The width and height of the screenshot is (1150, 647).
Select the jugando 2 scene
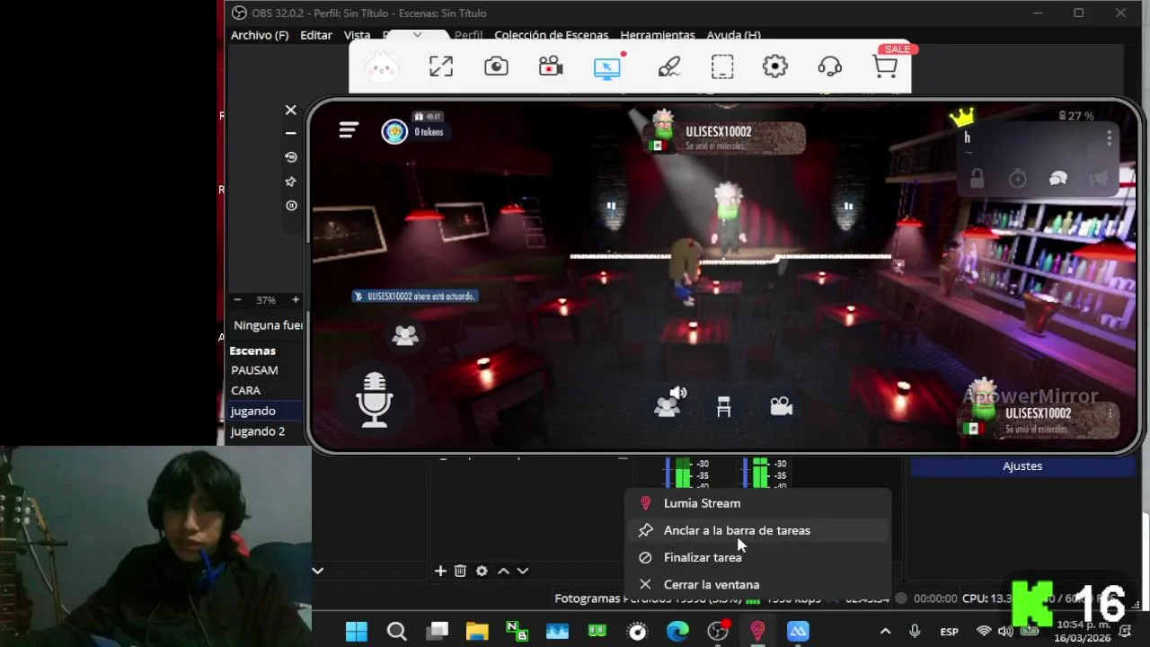[258, 431]
